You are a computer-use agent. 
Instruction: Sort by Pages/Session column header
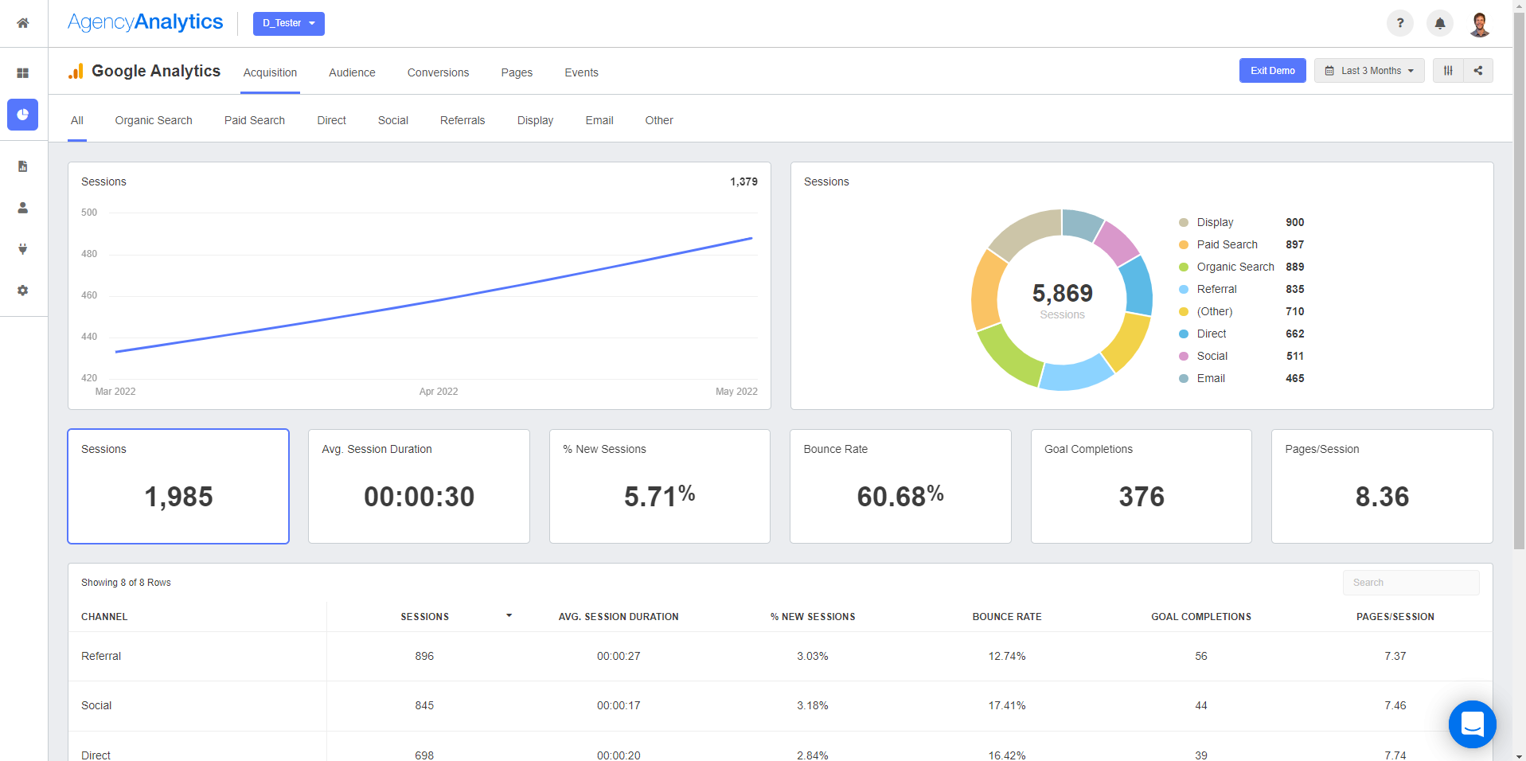point(1395,617)
